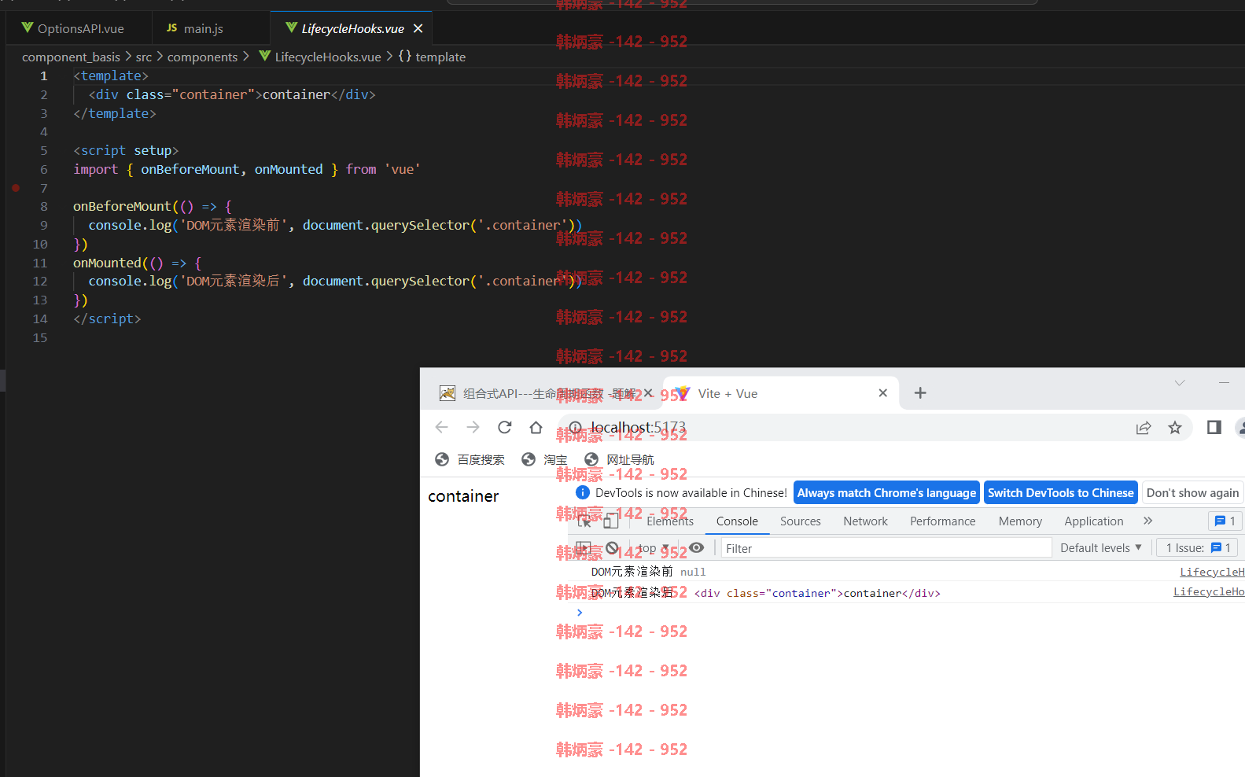The image size is (1245, 777).
Task: Click the LifecycleHooks.vue breadcrumb segment
Action: coord(320,57)
